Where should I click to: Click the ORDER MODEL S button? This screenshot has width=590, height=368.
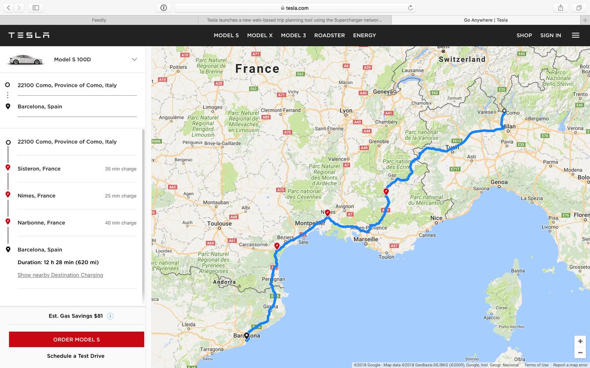tap(76, 340)
